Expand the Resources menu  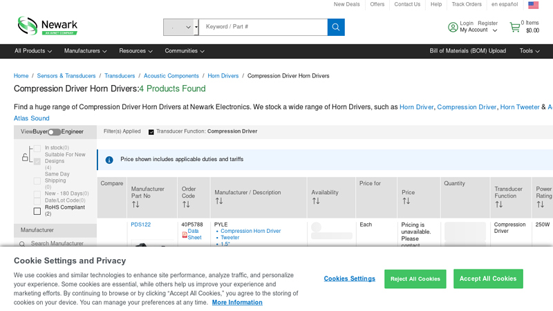coord(135,50)
